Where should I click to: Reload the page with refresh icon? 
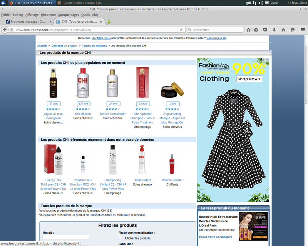[181, 30]
